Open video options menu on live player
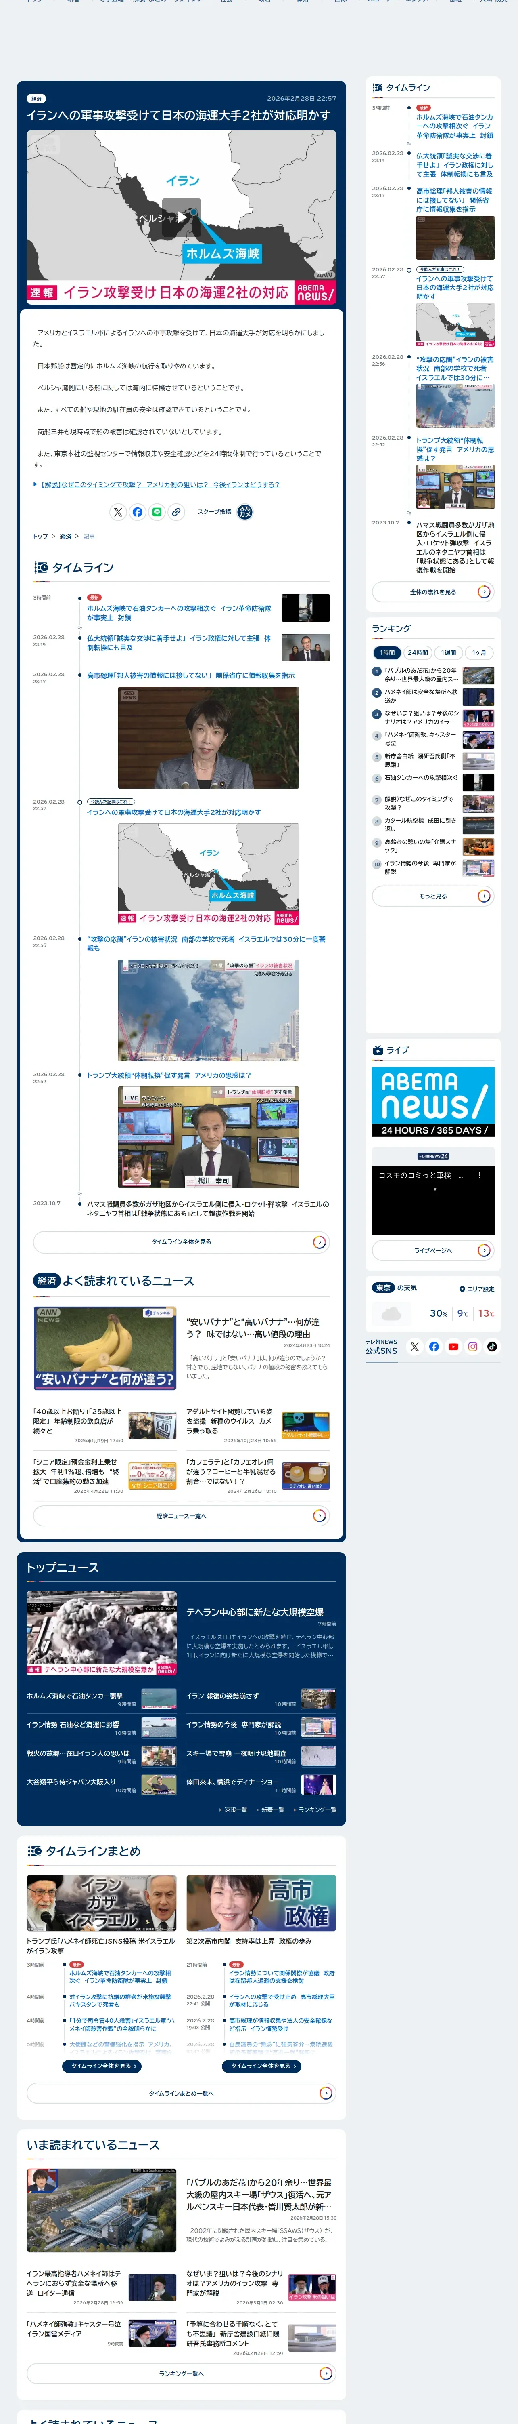Viewport: 518px width, 2424px height. point(479,1175)
